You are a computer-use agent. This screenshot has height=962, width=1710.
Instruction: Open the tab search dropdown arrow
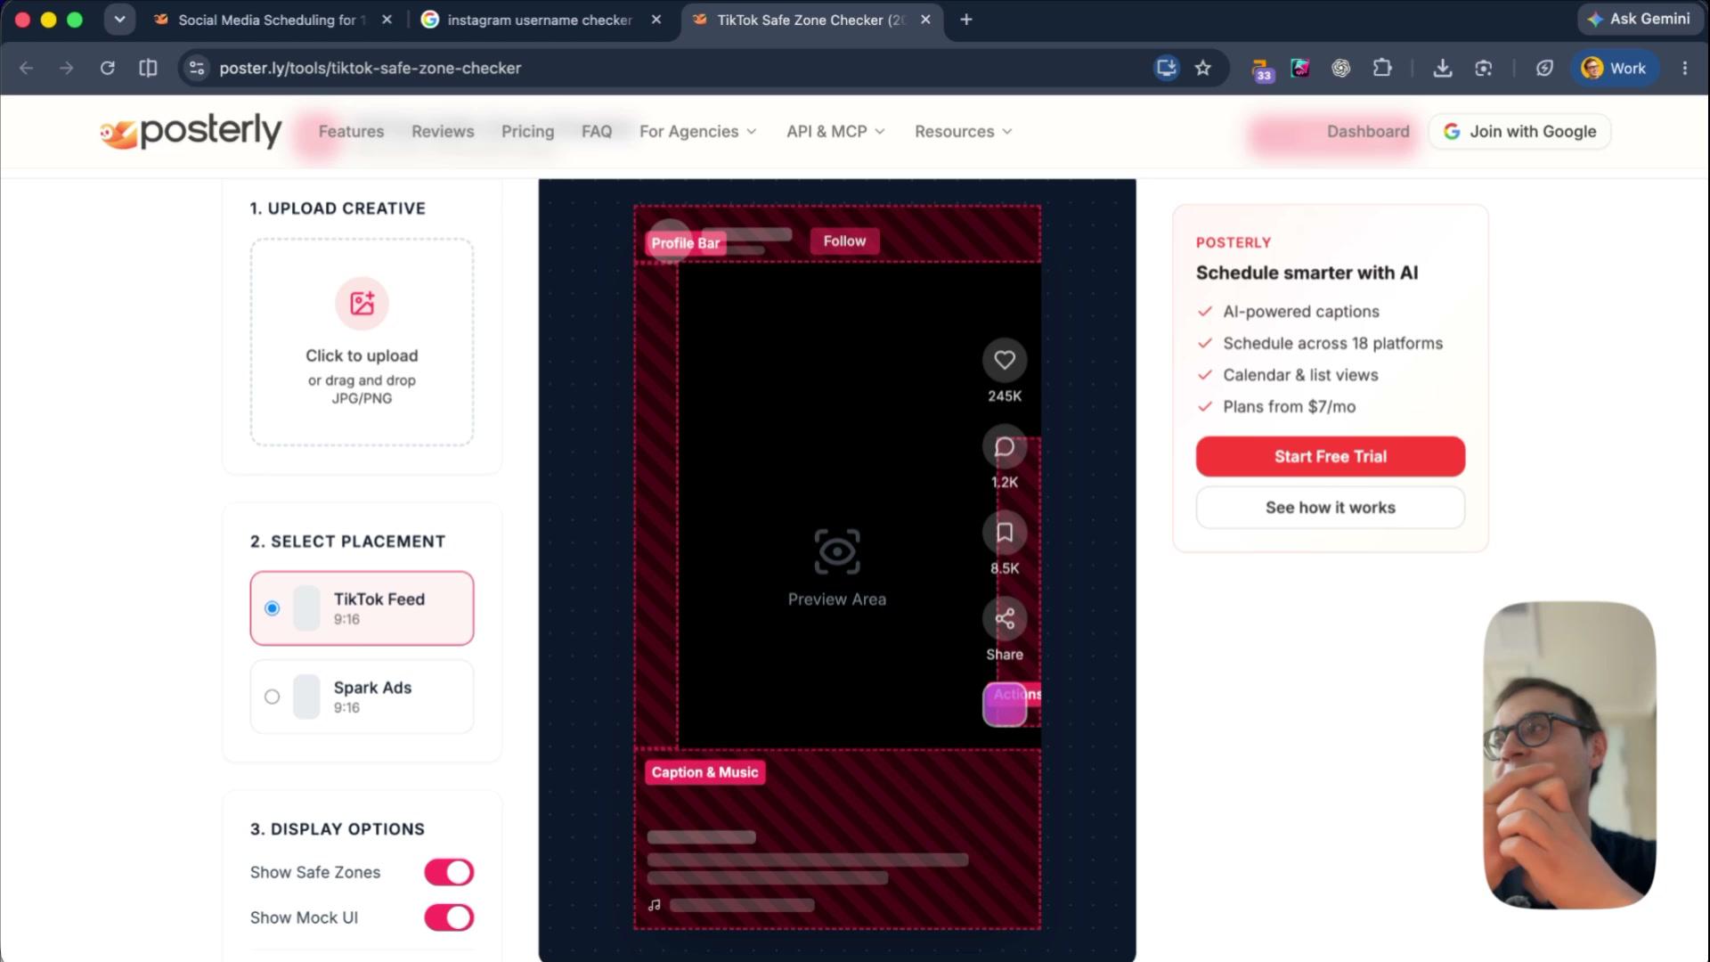pyautogui.click(x=119, y=19)
